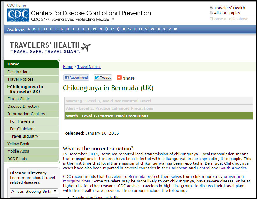Open the Caribbean link in article
Screen dimensions: 257x199
178,168
